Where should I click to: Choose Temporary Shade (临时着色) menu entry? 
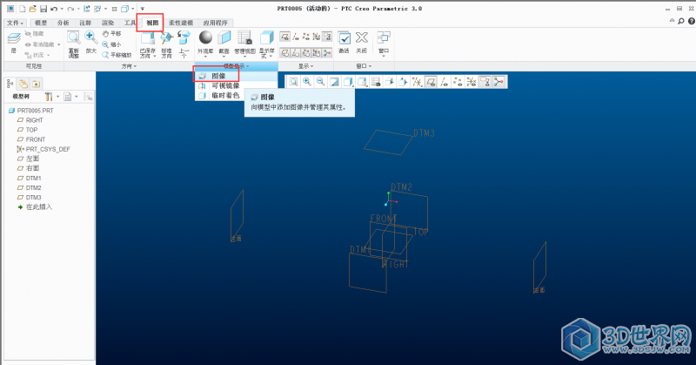coord(224,95)
